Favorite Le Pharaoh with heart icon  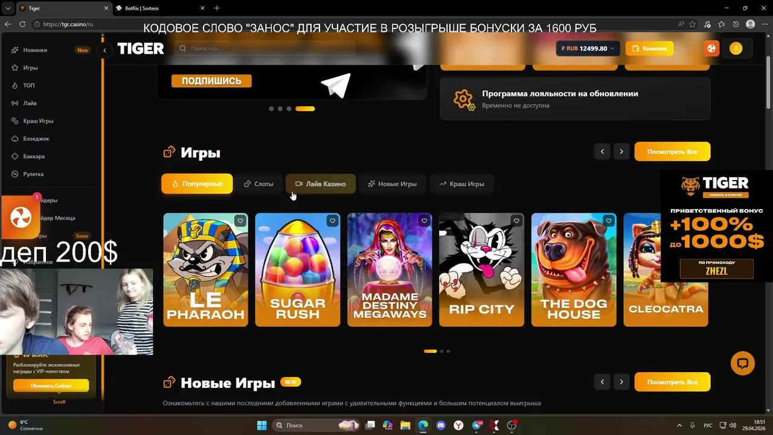(240, 221)
